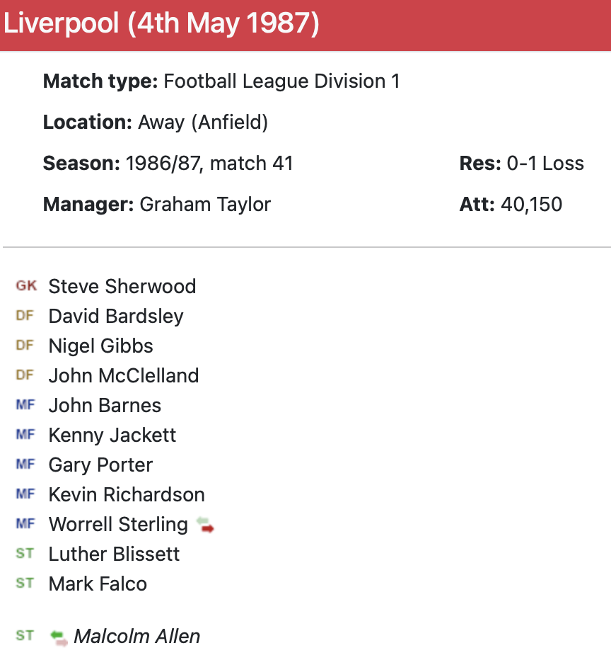
Task: Click the ST icon beside Luther Blissett
Action: click(25, 554)
